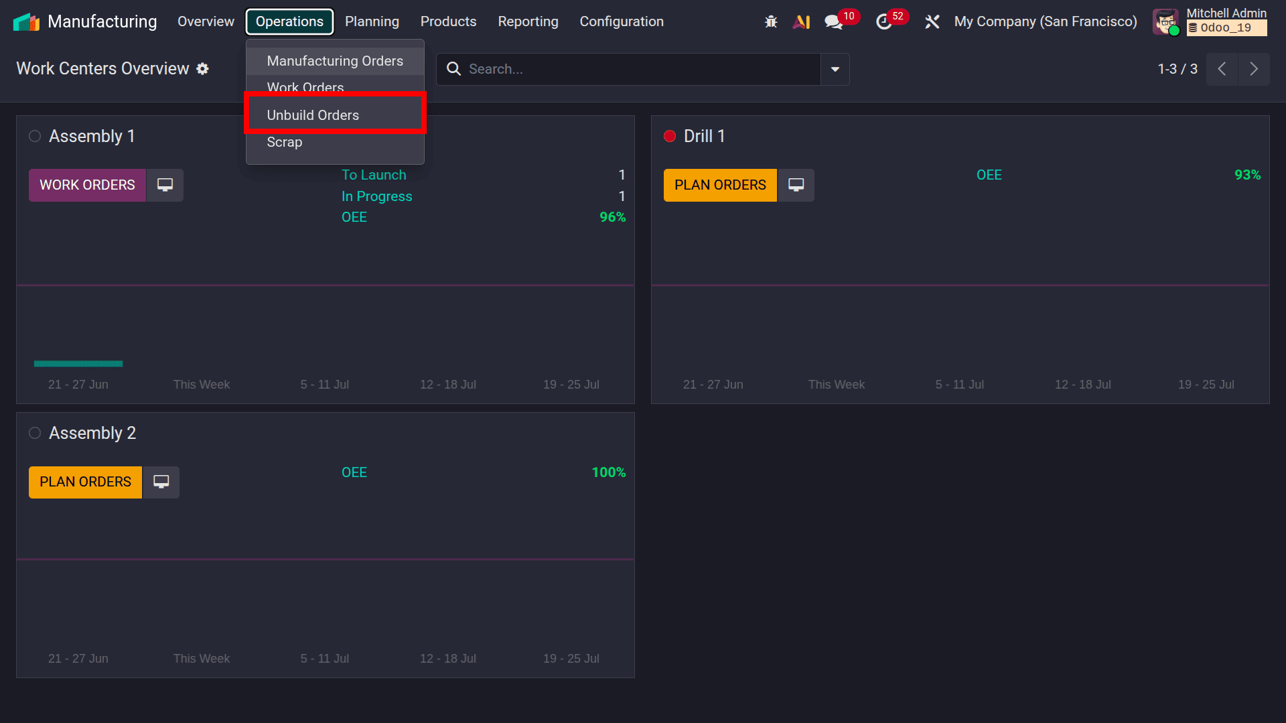
Task: Open the Assembly 2 workcenter tablet icon
Action: (161, 482)
